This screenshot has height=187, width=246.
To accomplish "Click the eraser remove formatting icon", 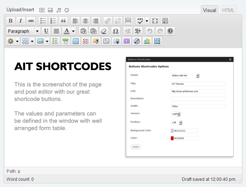I will (104, 31).
